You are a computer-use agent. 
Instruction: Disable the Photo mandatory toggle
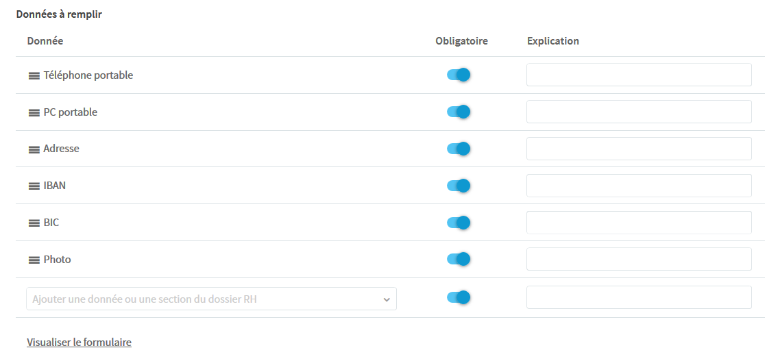459,259
